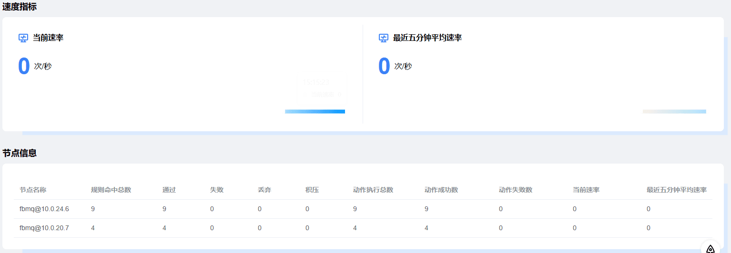Screen dimensions: 731x253
Task: Click 积压 value 0 for fbmq@10.0.24.6
Action: (307, 209)
